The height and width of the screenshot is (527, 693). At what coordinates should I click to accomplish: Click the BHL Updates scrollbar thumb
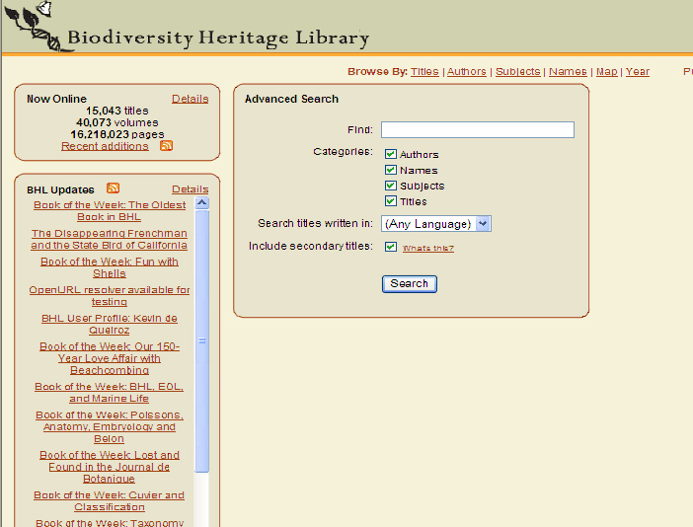pos(202,341)
